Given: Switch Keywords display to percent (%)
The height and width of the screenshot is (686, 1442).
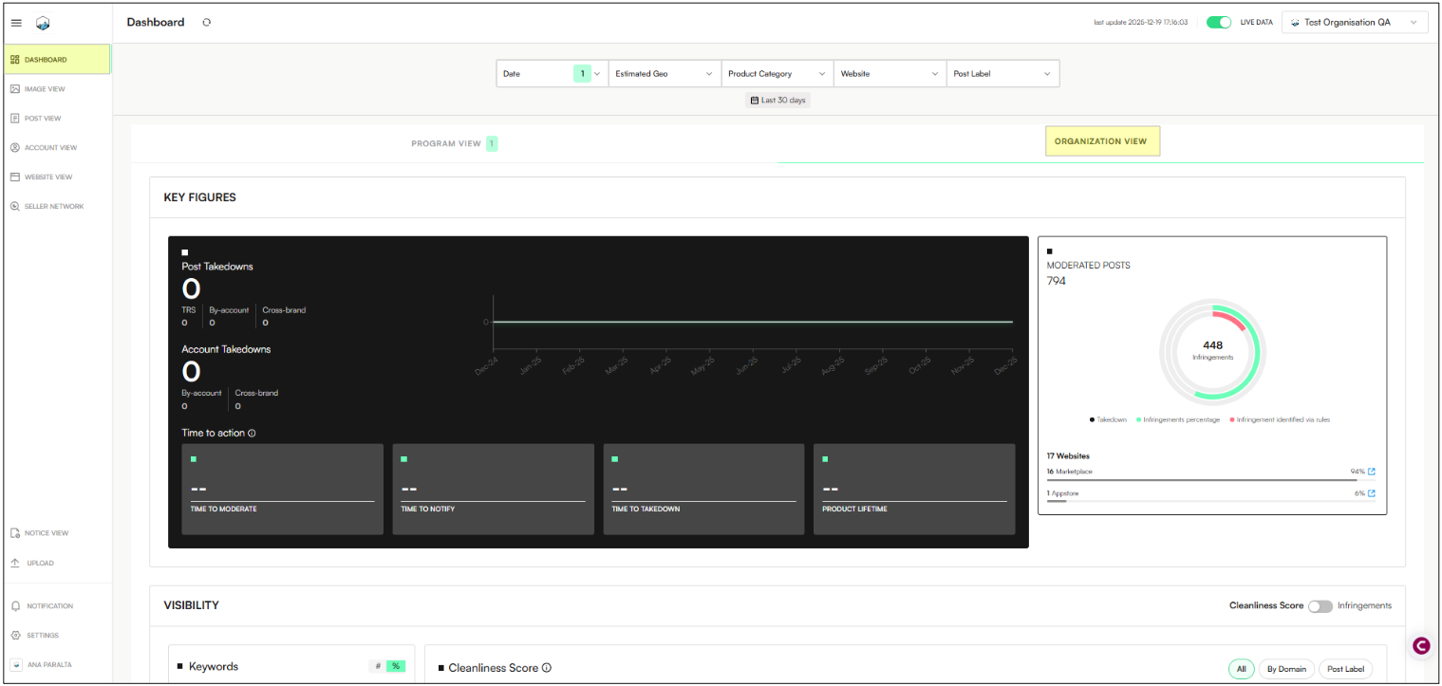Looking at the screenshot, I should 396,666.
